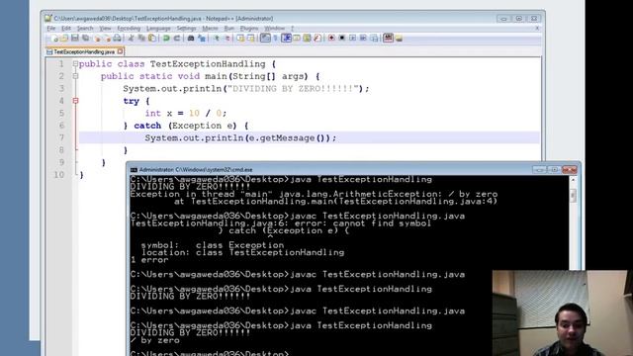Click the command prompt scrollbar thumb
The width and height of the screenshot is (633, 356).
click(573, 196)
